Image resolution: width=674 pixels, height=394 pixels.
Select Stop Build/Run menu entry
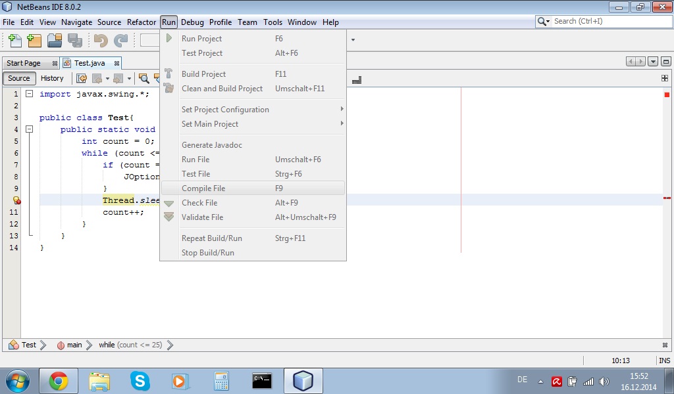(253, 253)
